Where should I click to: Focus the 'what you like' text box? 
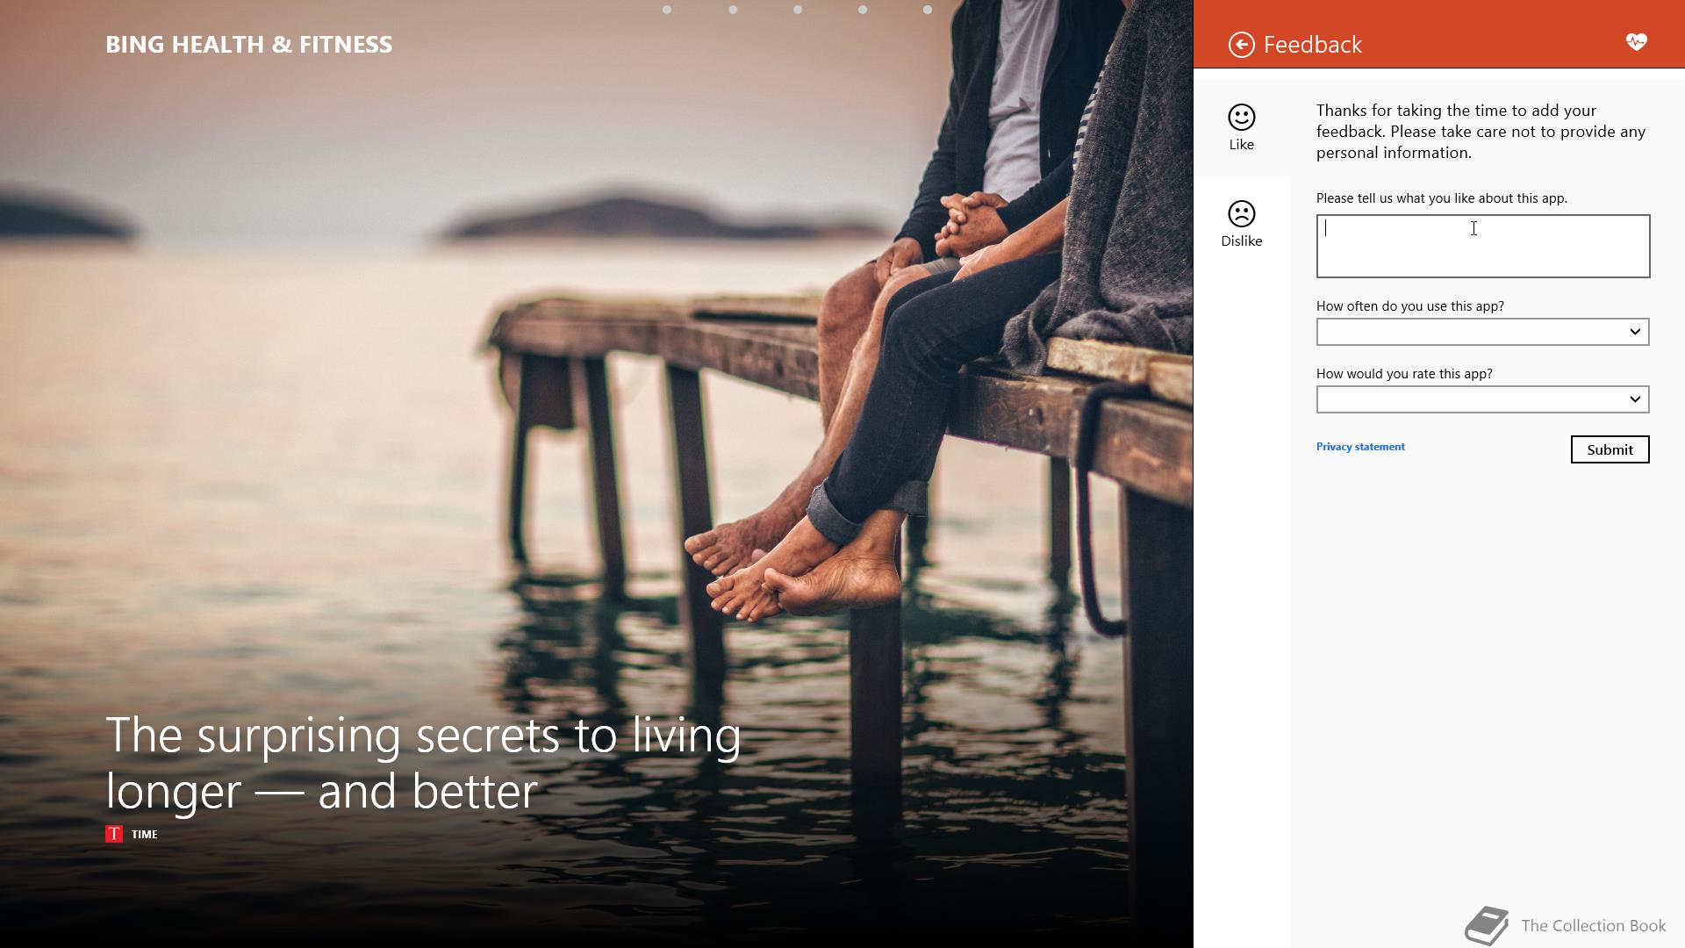pyautogui.click(x=1481, y=247)
